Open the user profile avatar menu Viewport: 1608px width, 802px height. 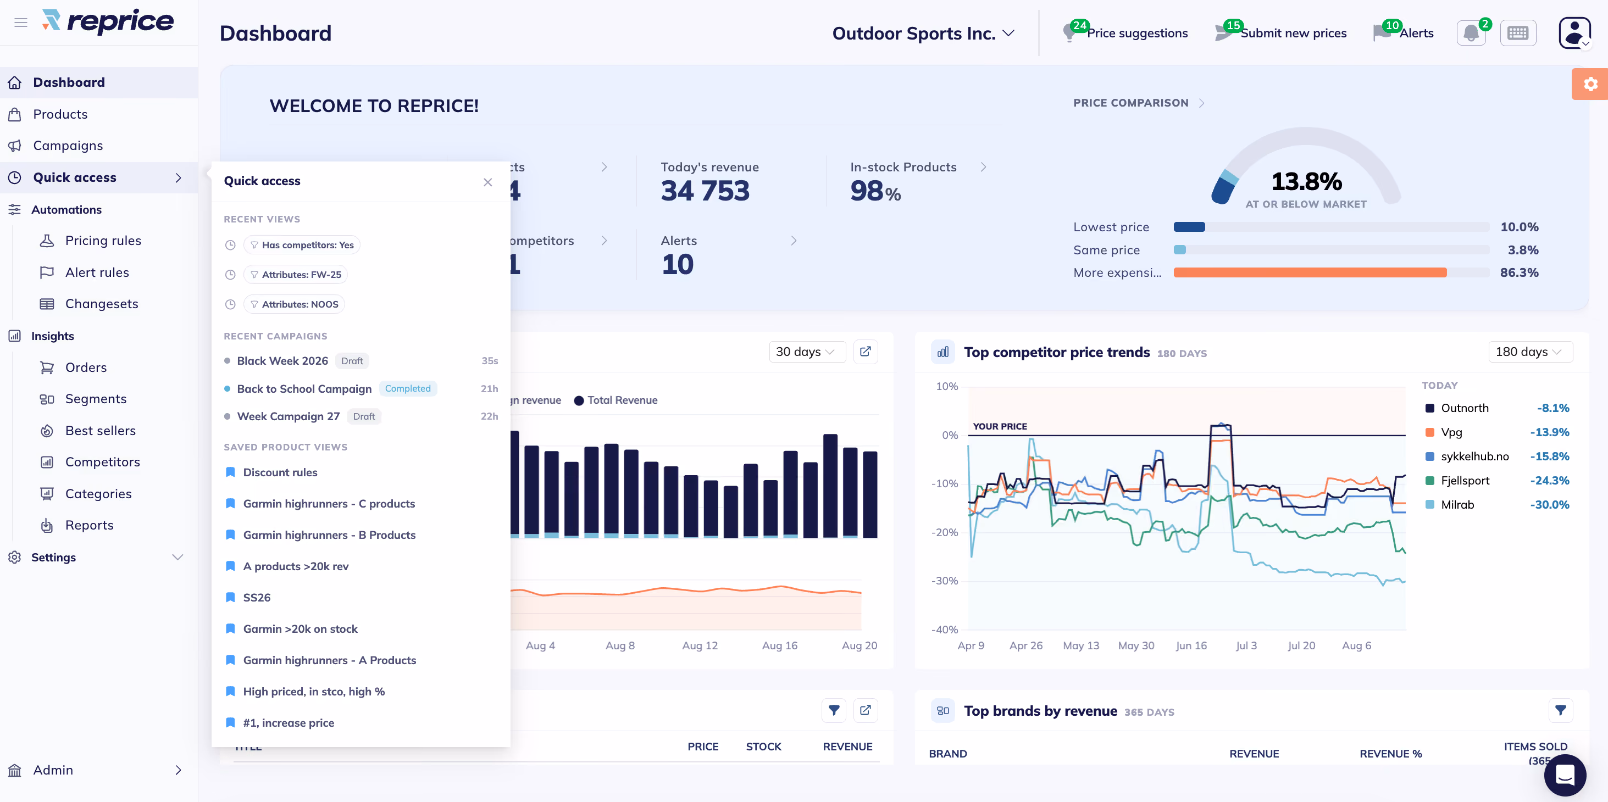(1574, 32)
